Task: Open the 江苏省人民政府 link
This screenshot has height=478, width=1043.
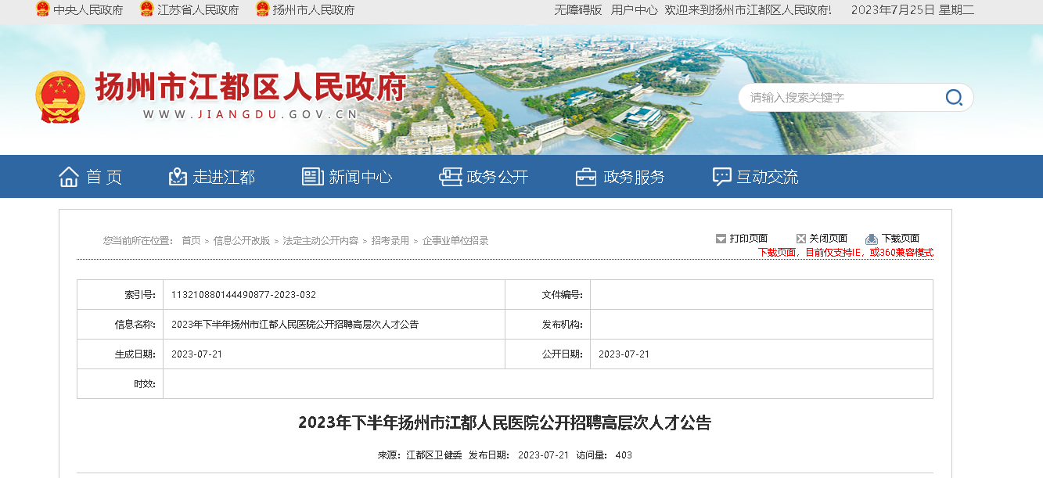Action: pos(197,10)
